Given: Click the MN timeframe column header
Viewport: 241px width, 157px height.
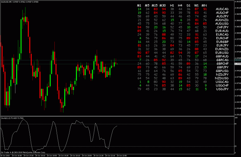Looking at the screenshot, I should coord(204,5).
